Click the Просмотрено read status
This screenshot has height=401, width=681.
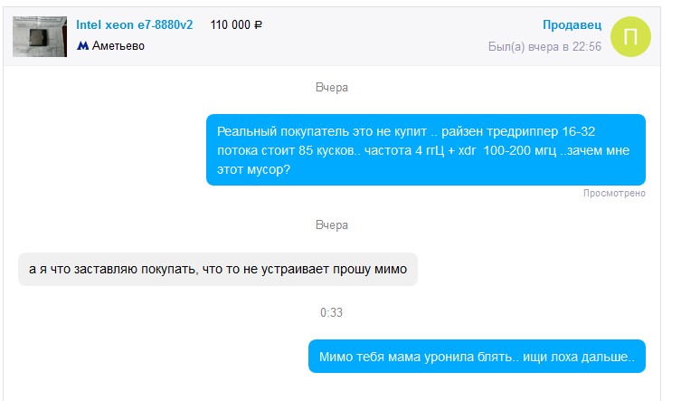tap(614, 193)
